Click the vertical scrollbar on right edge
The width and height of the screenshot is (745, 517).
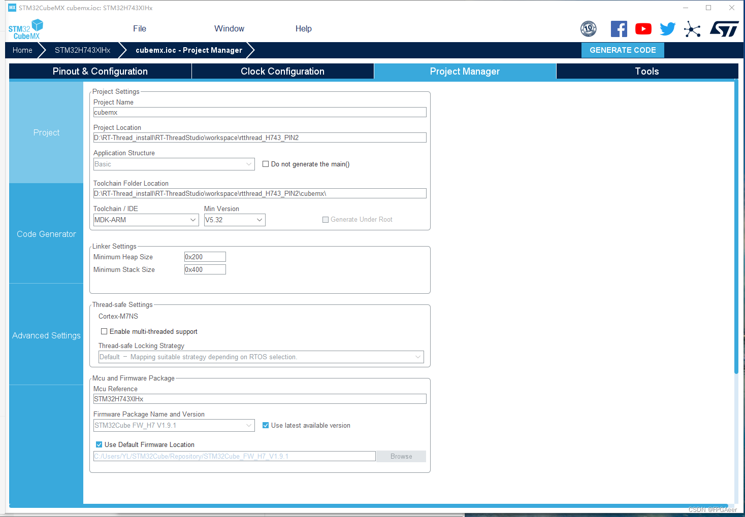[736, 227]
